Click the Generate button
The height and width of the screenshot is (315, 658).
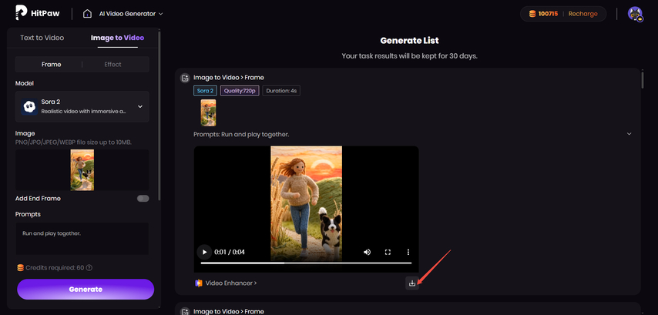coord(86,289)
